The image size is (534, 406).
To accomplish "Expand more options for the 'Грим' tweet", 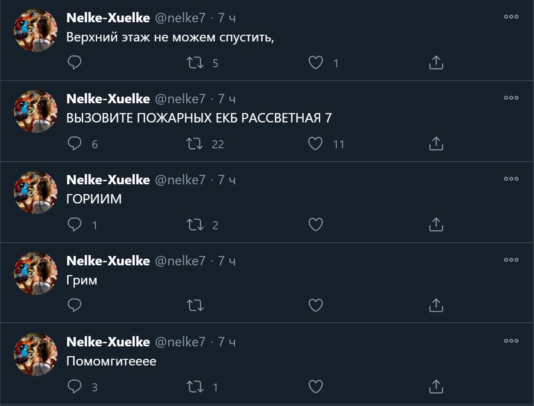I will pyautogui.click(x=511, y=260).
